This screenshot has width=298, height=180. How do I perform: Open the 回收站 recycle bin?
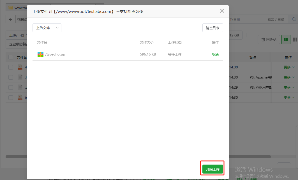pyautogui.click(x=269, y=40)
